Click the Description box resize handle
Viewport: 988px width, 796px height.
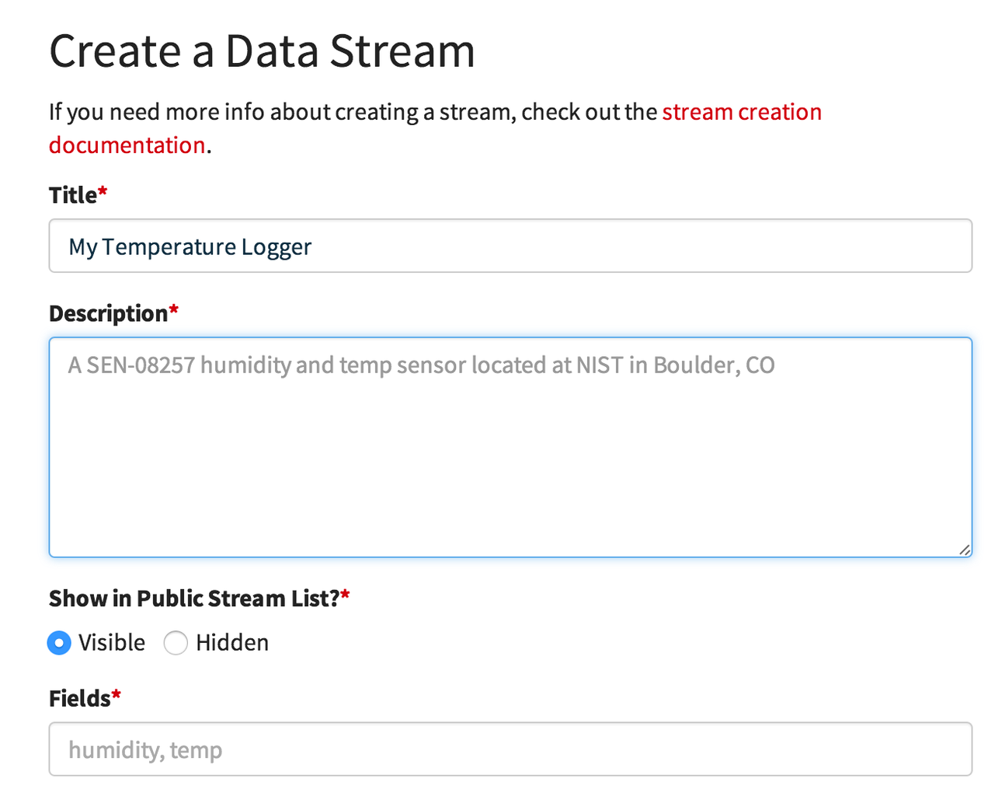tap(964, 550)
